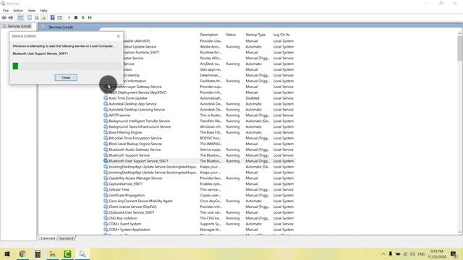Toggle the Show/Hide Action Pane toolbar icon
This screenshot has height=260, width=463.
pyautogui.click(x=59, y=17)
